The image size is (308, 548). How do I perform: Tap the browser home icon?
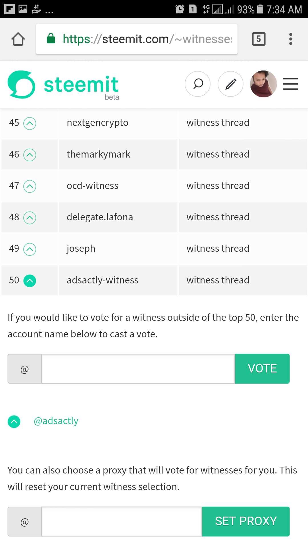[18, 39]
